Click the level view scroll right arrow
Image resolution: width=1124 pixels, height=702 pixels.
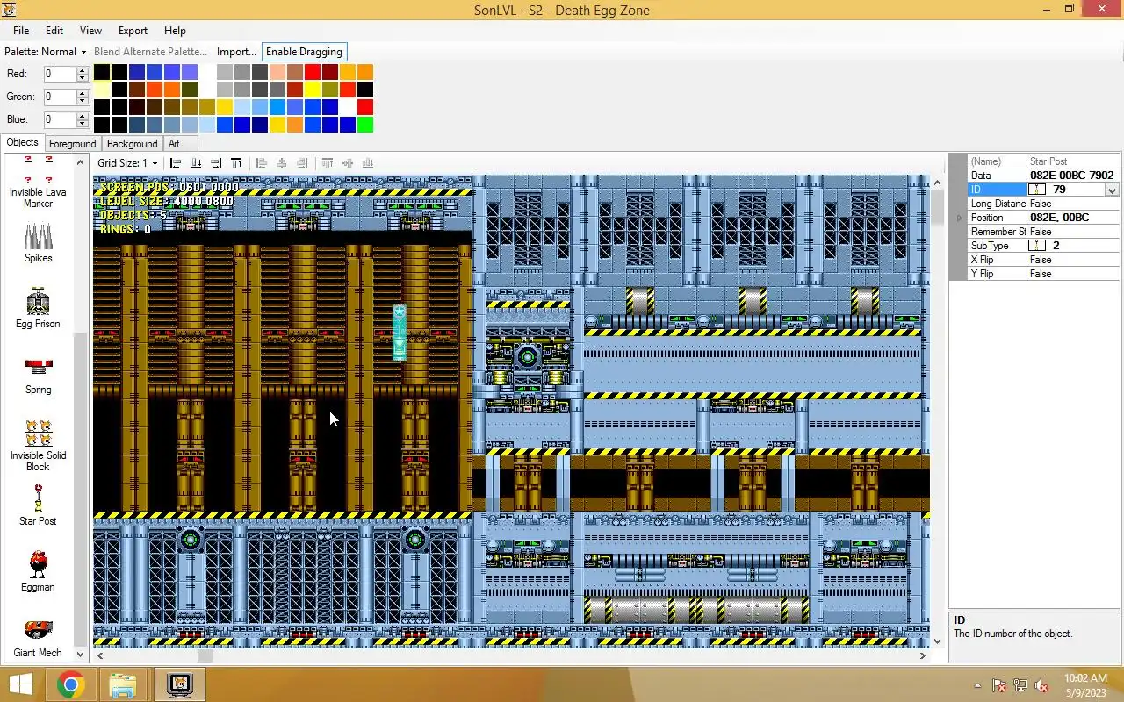[923, 655]
